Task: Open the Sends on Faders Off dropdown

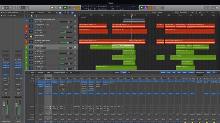Action: [75, 72]
